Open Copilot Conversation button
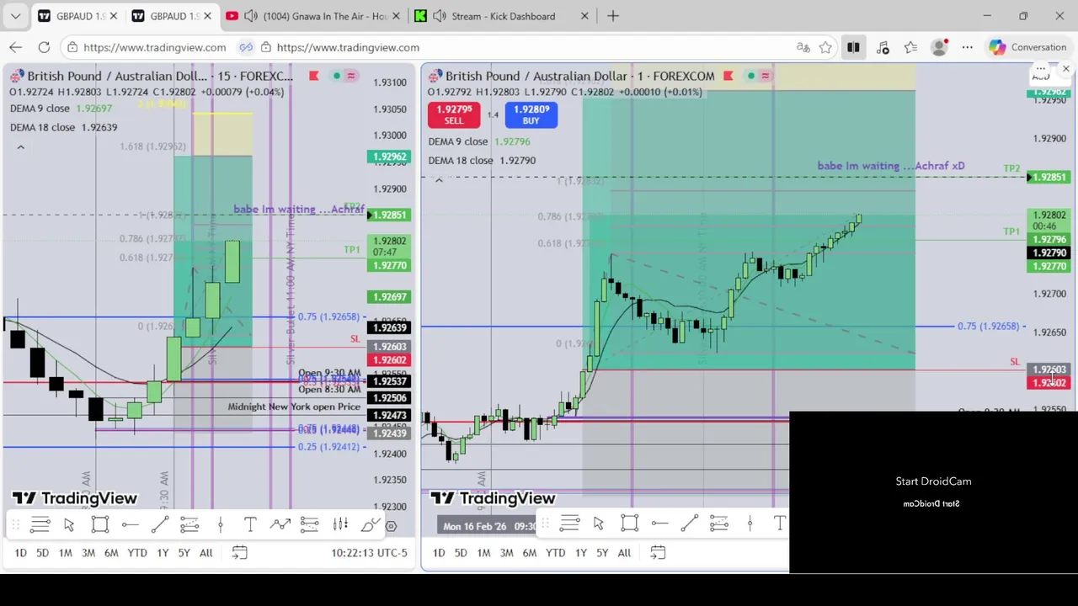The height and width of the screenshot is (606, 1078). (1027, 47)
